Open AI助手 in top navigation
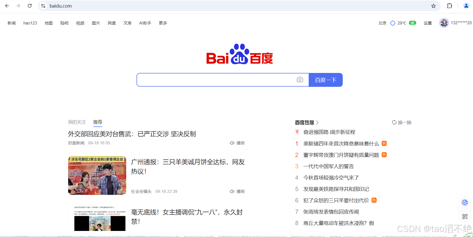The height and width of the screenshot is (237, 473). point(145,23)
